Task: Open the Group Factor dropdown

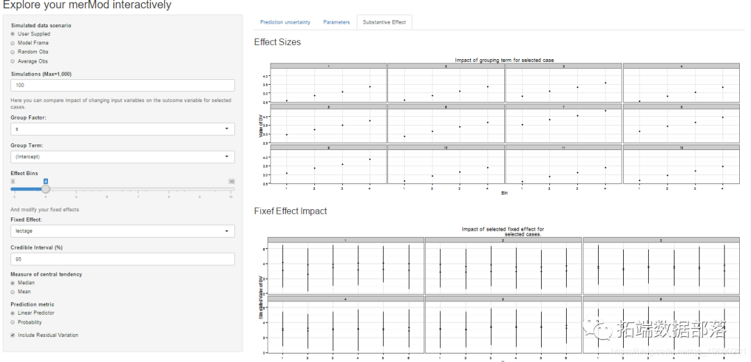Action: point(122,129)
